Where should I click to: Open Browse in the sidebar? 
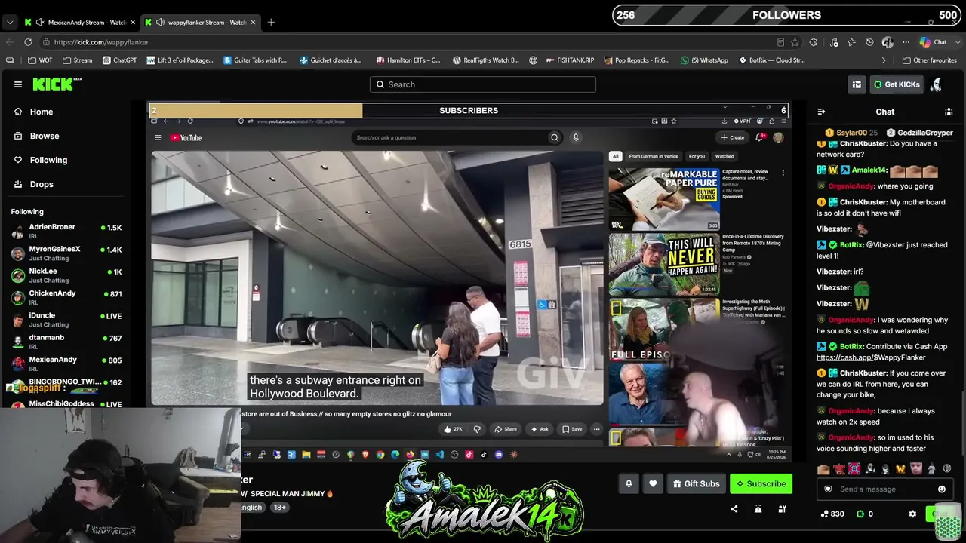(x=44, y=136)
